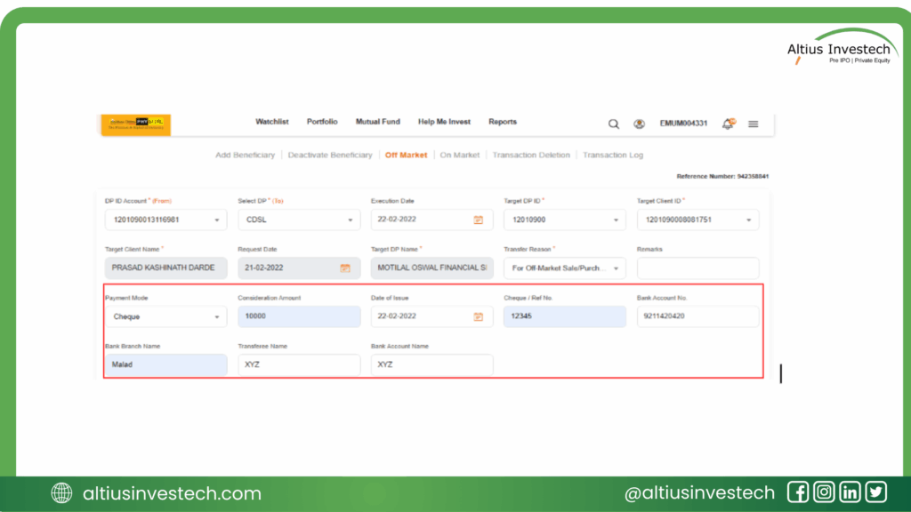Screen dimensions: 911x512
Task: Click the Remarks text field
Action: 697,268
